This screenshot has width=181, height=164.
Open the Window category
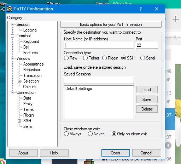23,58
